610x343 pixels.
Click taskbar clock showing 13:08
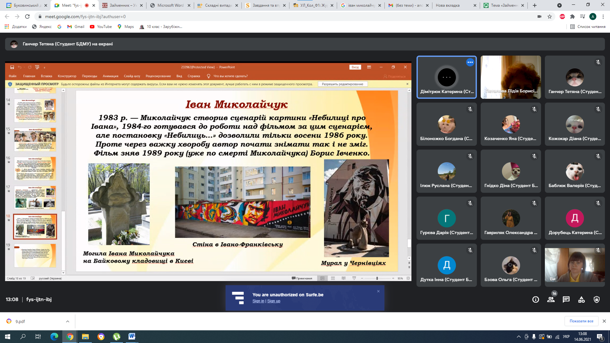[x=583, y=337]
